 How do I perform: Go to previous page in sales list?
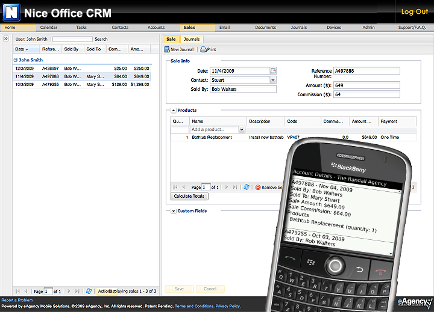click(26, 291)
